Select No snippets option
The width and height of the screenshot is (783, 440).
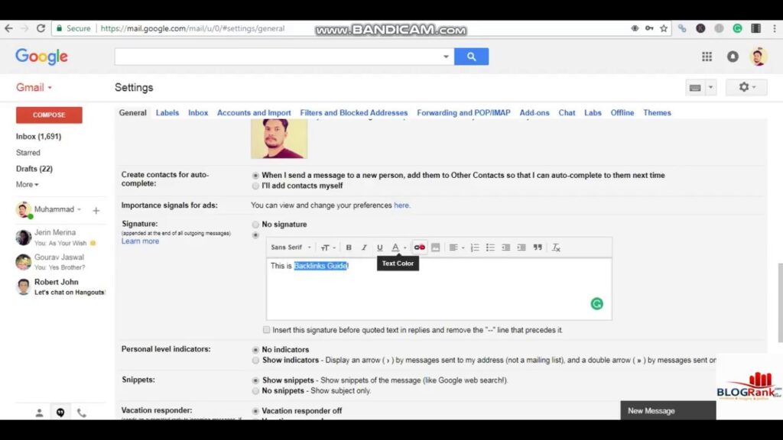click(255, 390)
